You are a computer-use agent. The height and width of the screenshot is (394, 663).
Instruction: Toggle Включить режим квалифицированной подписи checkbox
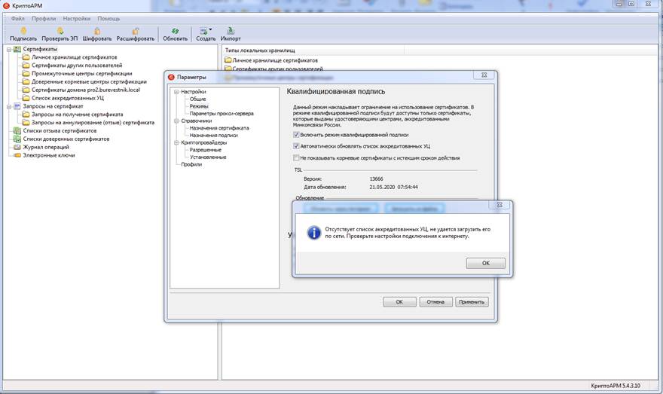(x=296, y=134)
